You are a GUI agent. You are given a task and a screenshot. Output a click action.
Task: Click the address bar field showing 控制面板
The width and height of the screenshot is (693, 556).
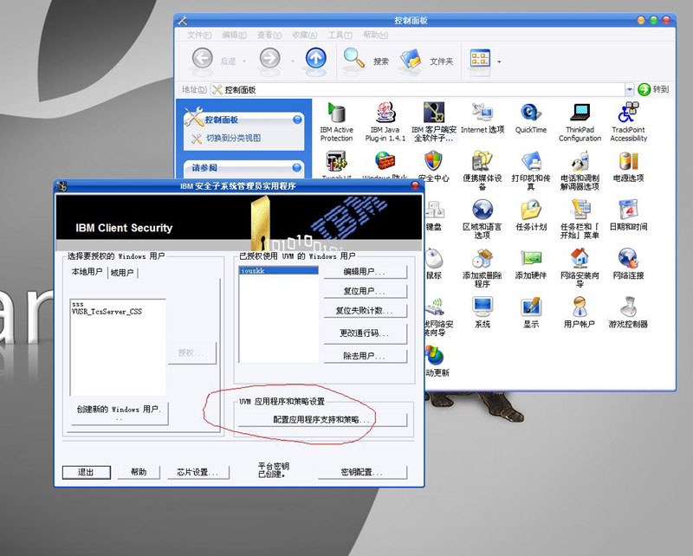point(418,90)
